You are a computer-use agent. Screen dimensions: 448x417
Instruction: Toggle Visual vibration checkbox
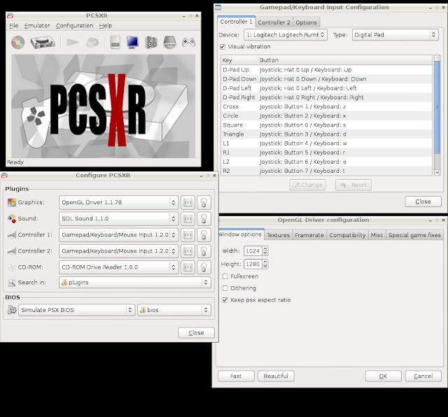pos(223,47)
